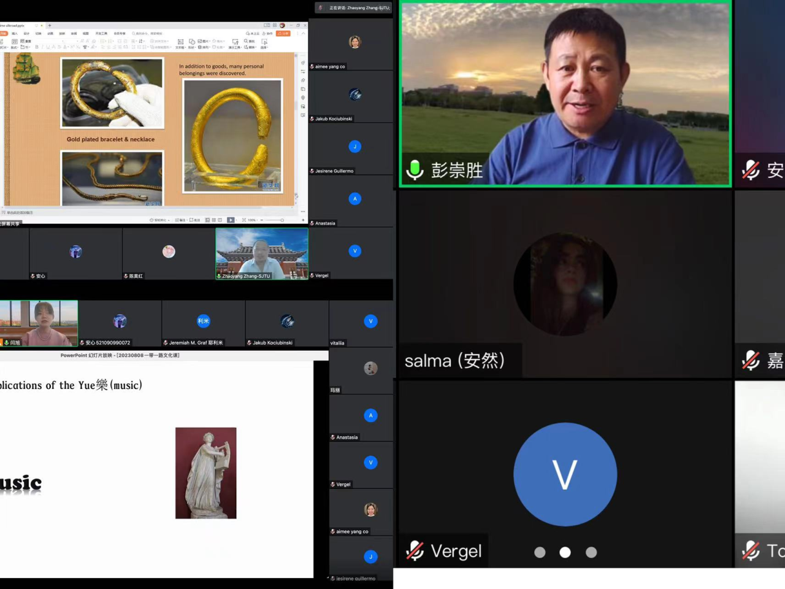Select the vitaliia participant tile
Image resolution: width=785 pixels, height=589 pixels.
(x=361, y=323)
